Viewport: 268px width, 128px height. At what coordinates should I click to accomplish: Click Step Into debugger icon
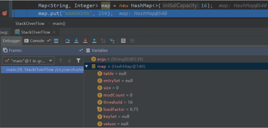[x=76, y=41]
